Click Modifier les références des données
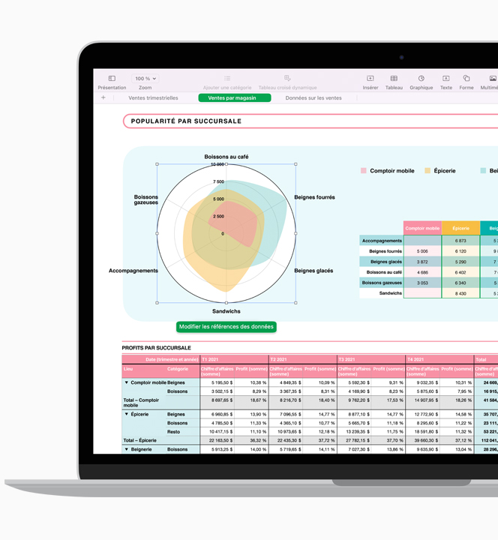This screenshot has width=498, height=540. pos(226,327)
